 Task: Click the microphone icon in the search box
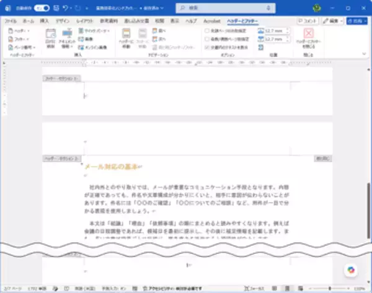pyautogui.click(x=268, y=8)
